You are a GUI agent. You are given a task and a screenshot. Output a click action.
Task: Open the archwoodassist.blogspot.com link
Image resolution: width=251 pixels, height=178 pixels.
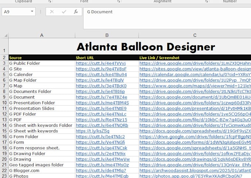[195, 171]
